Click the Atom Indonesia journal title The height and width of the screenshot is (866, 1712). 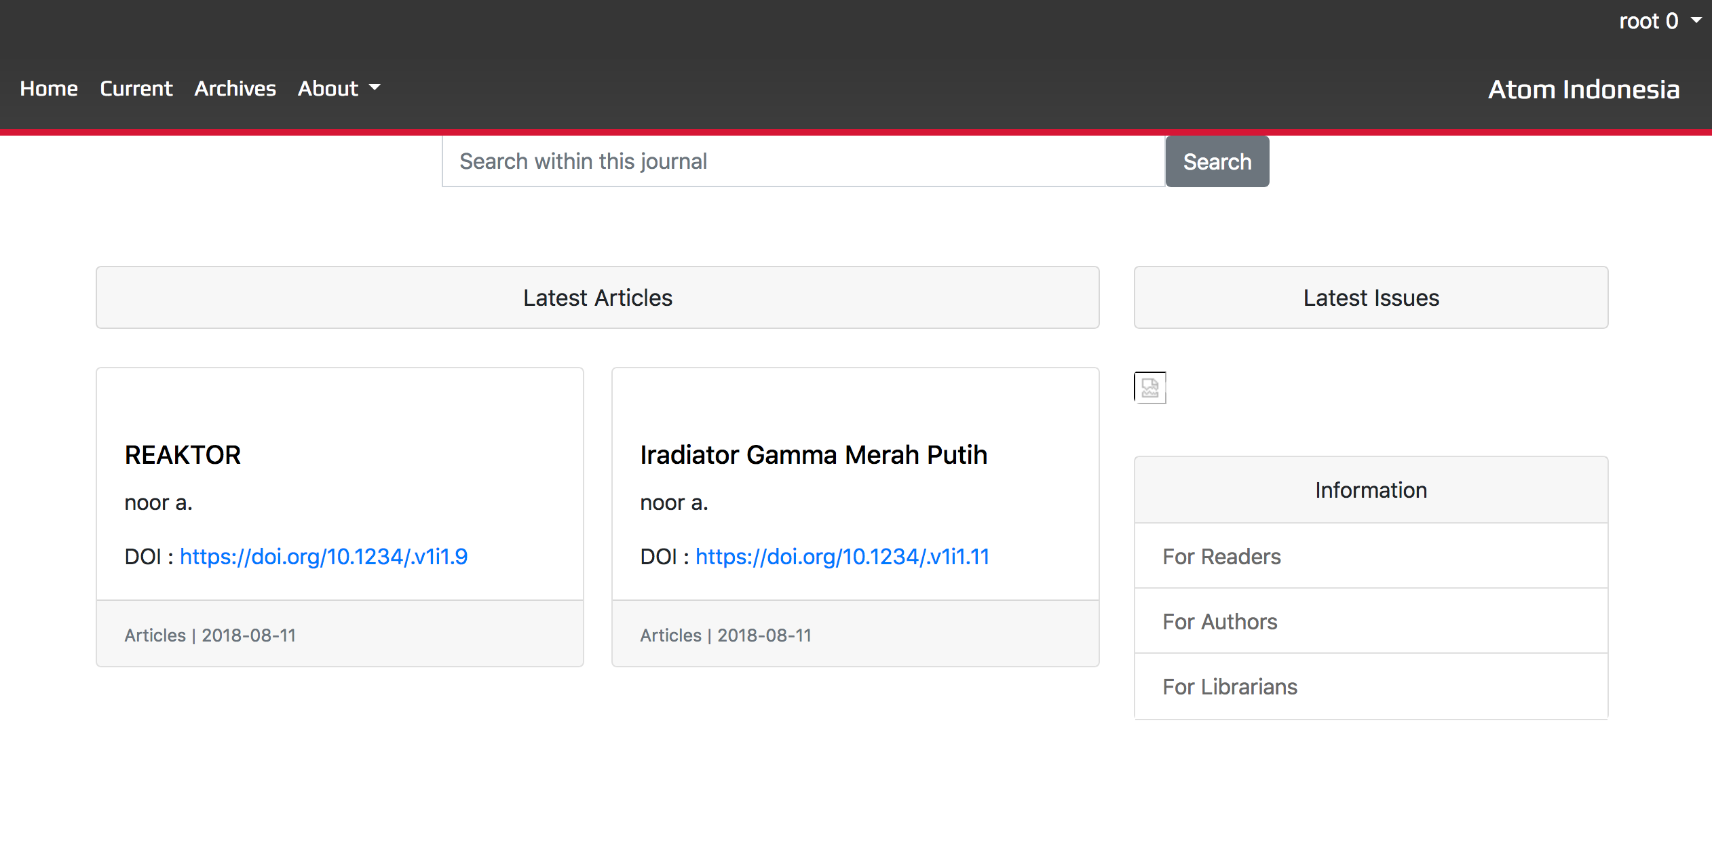click(x=1583, y=90)
